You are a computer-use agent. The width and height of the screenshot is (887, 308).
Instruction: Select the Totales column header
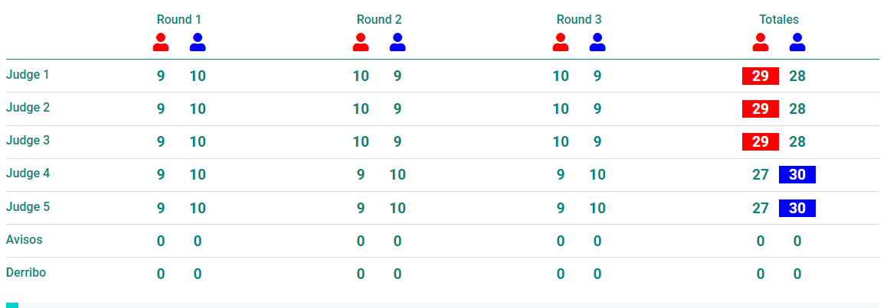[x=779, y=20]
